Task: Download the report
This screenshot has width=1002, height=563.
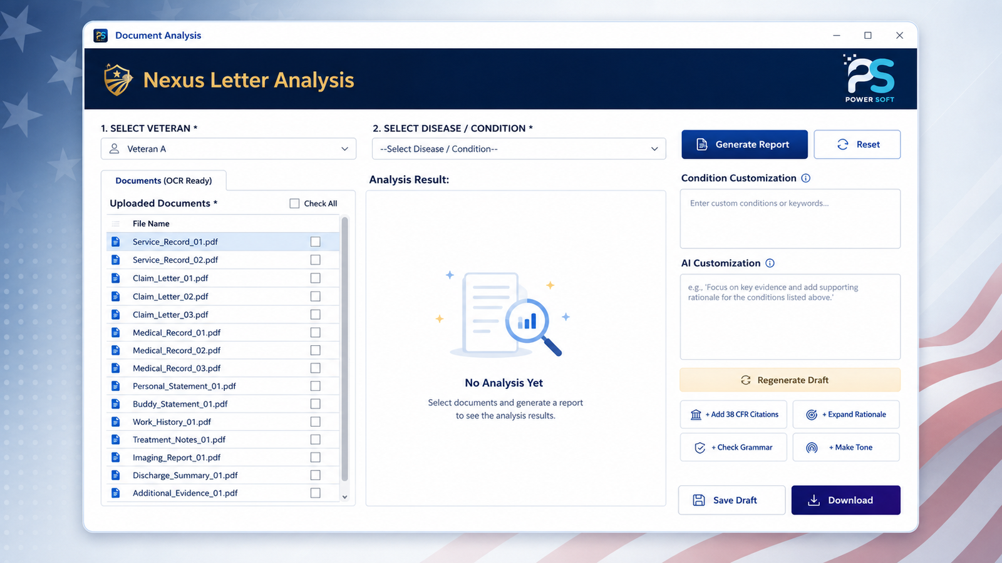Action: coord(846,500)
